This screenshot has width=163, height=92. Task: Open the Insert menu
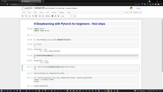coord(42,13)
